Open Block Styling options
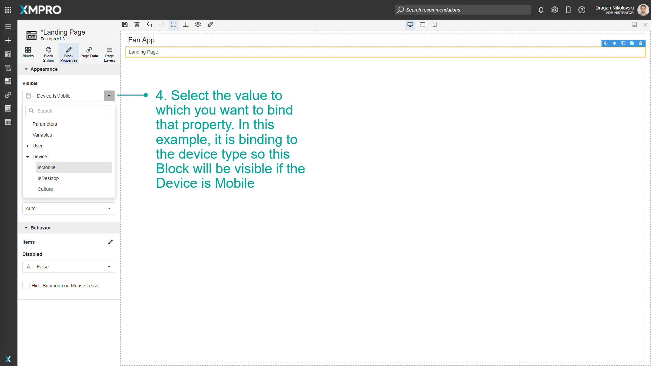This screenshot has width=651, height=366. point(48,54)
